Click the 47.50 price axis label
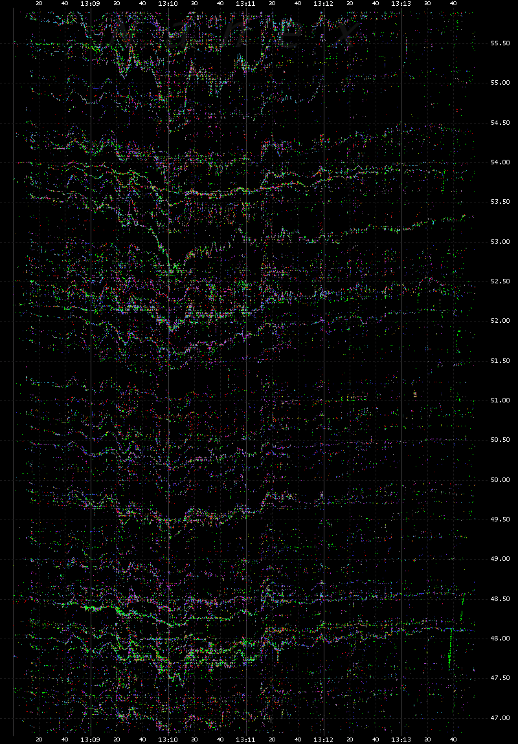This screenshot has height=744, width=518. (501, 679)
